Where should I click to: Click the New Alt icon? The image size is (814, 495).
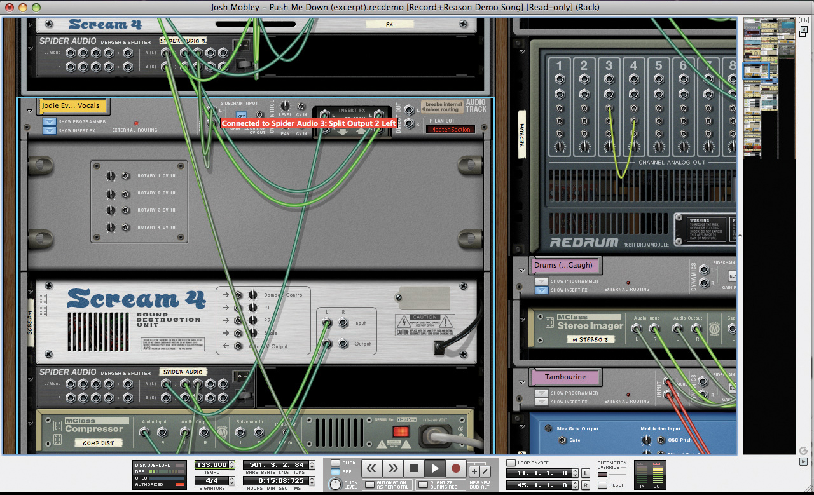pos(486,471)
